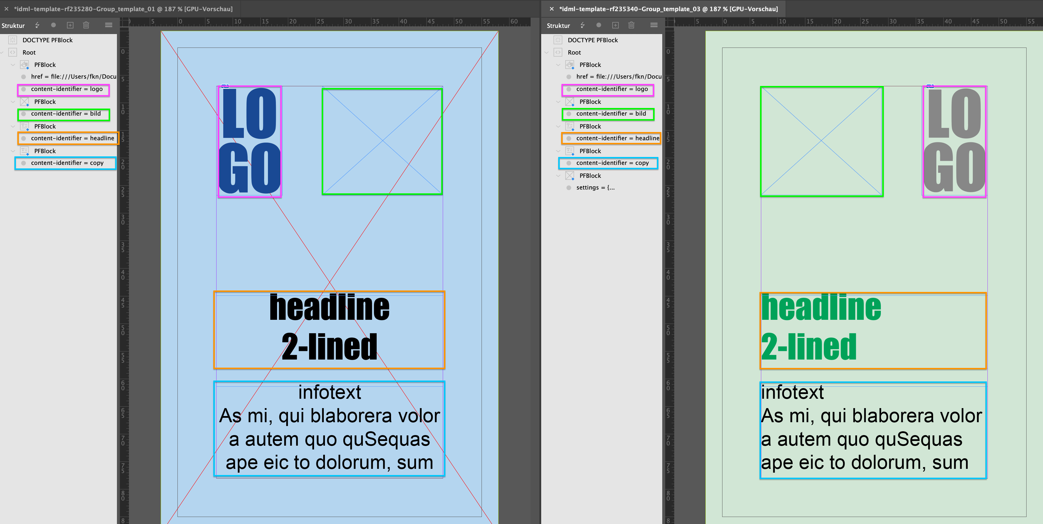Click the round record toggle in the Struktur toolbar
The image size is (1043, 524).
(53, 25)
